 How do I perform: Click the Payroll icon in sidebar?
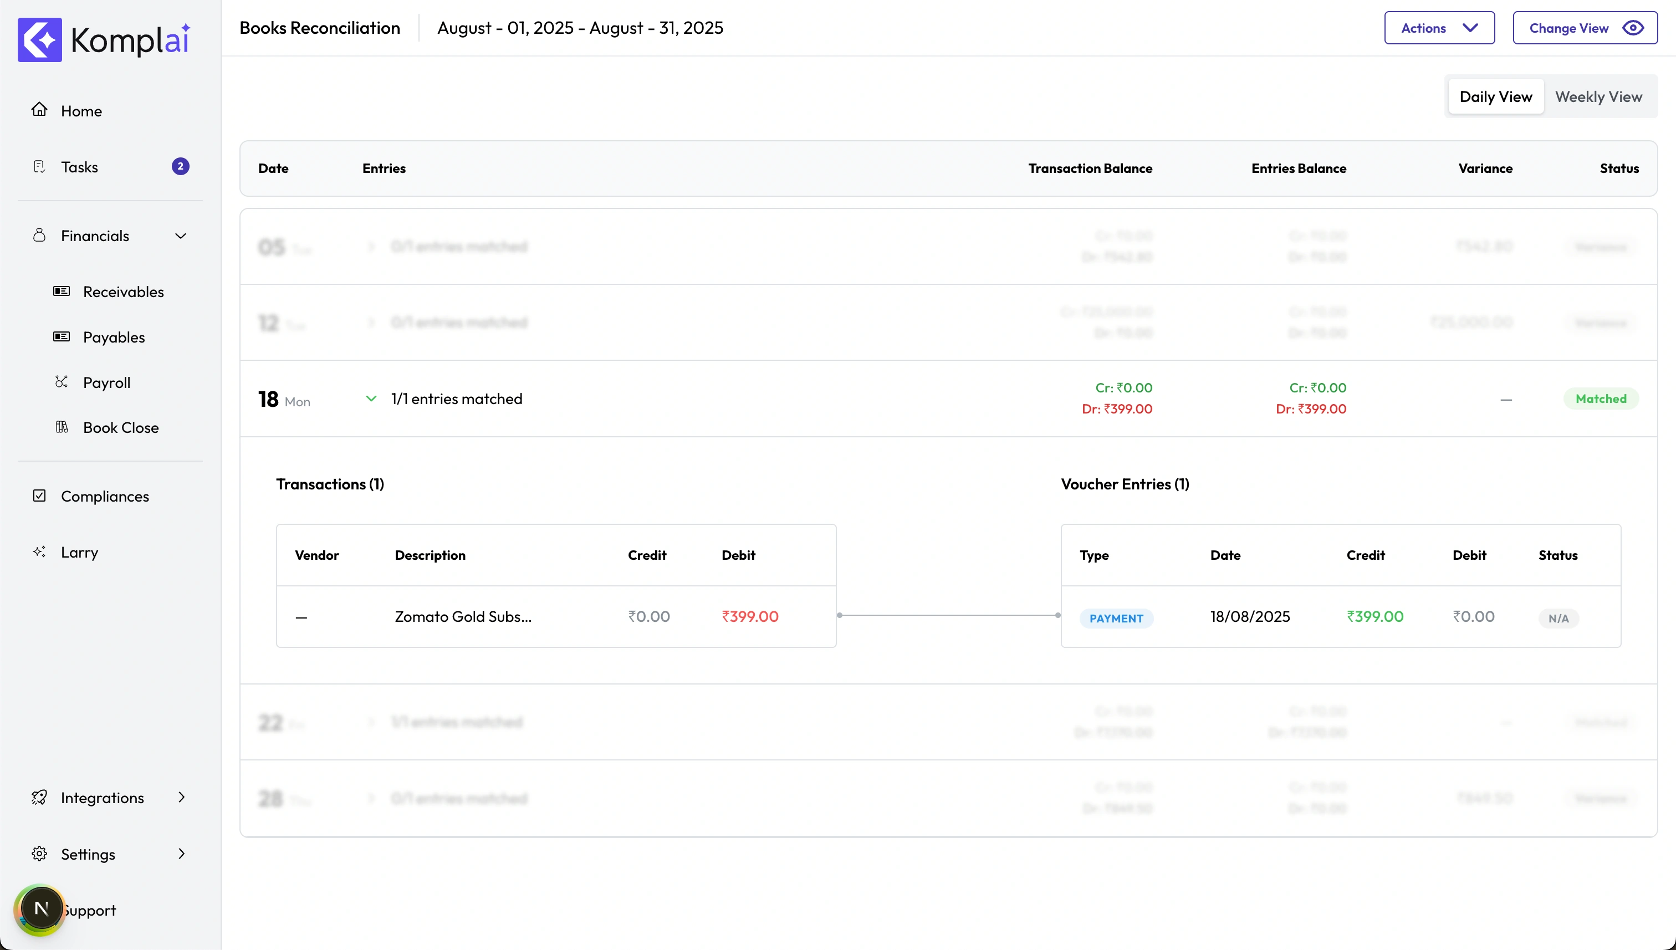62,382
